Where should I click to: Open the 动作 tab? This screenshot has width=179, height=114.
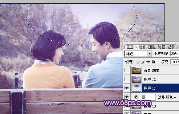pos(142,47)
